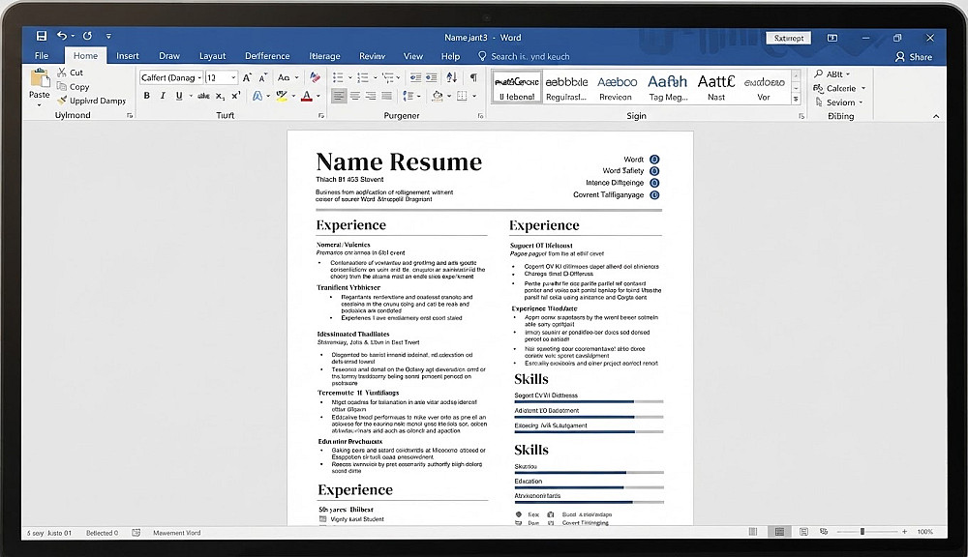Screen dimensions: 968x557
Task: Open the font name dropdown
Action: point(171,77)
